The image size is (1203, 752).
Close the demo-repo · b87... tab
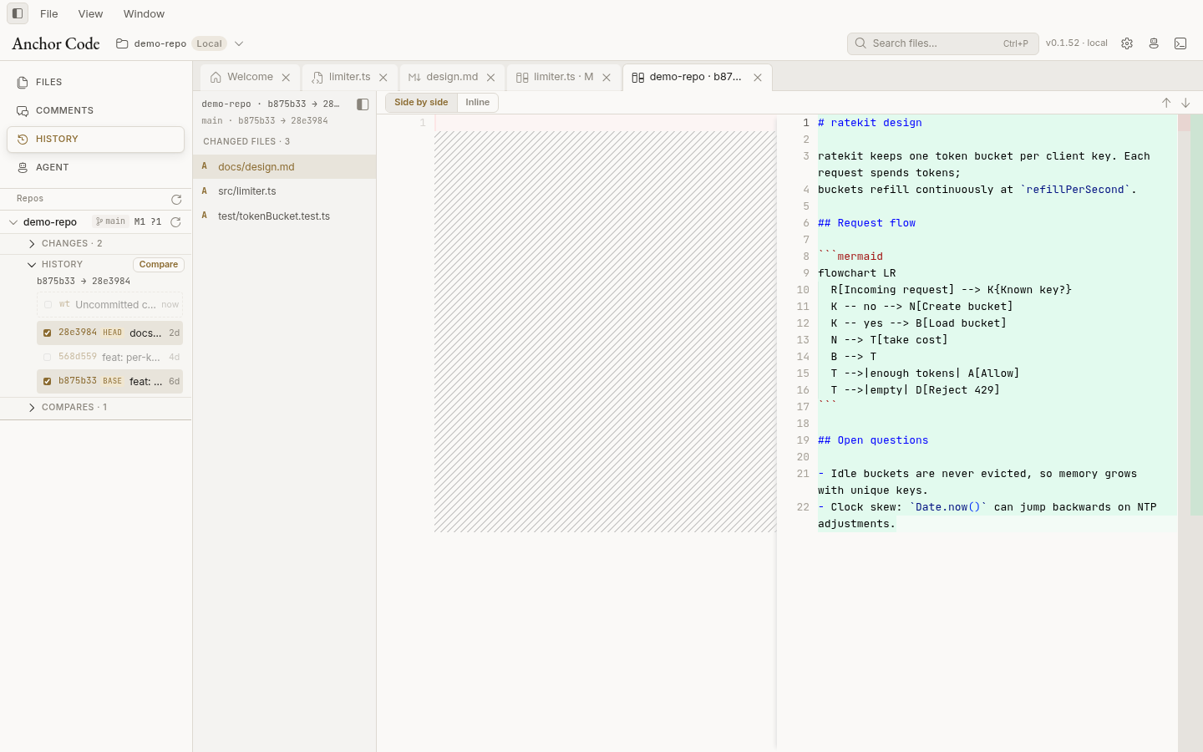(x=758, y=78)
